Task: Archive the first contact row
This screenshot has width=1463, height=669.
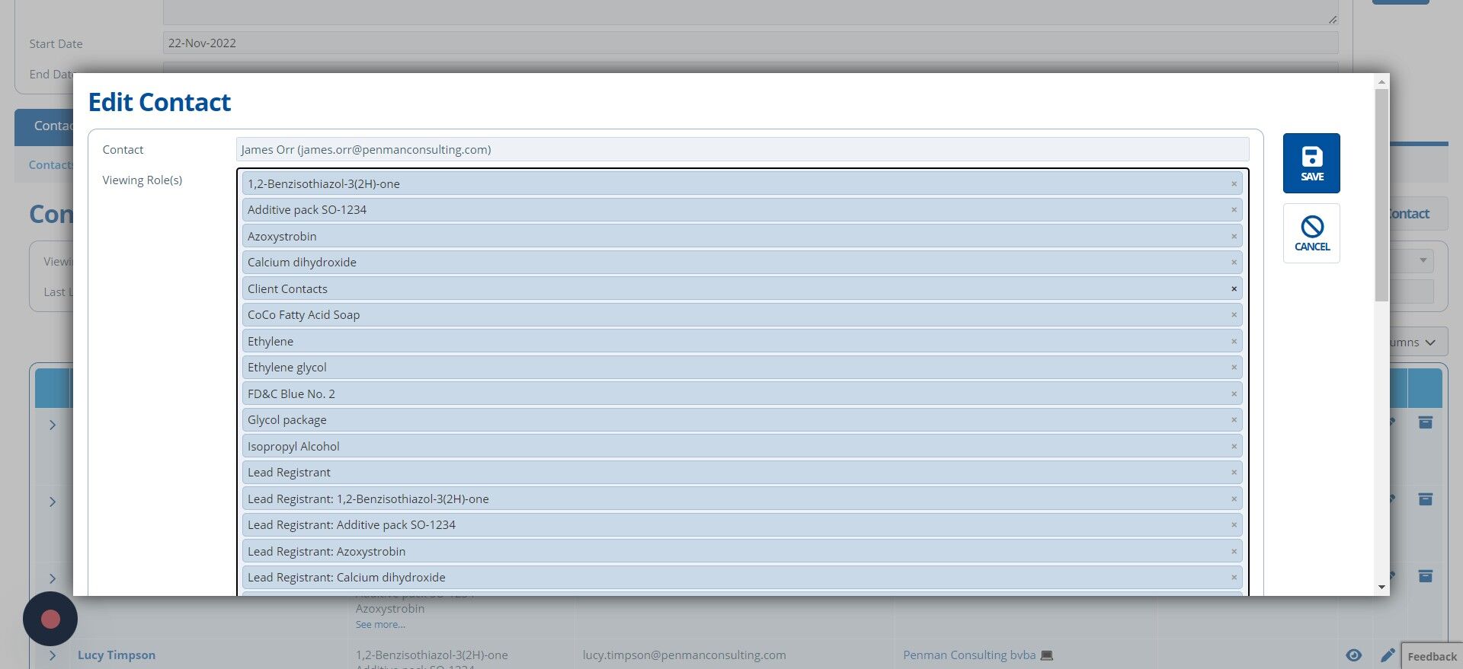Action: coord(1425,422)
